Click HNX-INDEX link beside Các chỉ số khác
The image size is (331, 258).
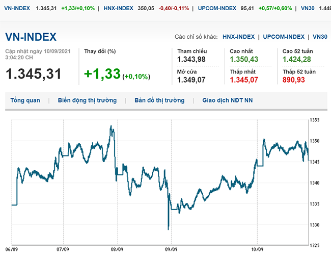tap(238, 37)
